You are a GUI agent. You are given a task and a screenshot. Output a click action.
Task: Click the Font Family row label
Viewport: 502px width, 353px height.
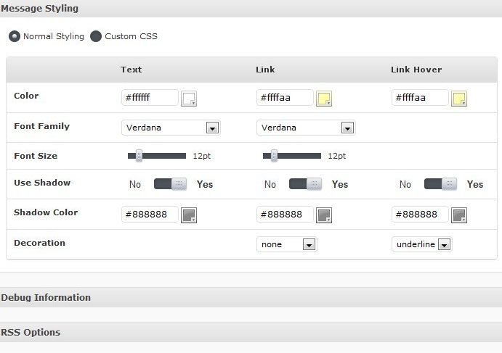[x=41, y=126]
